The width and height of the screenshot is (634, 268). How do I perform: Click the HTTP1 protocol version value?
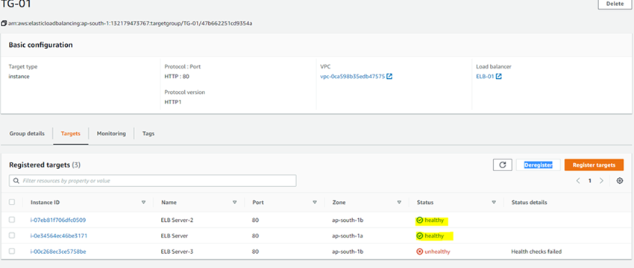(173, 102)
